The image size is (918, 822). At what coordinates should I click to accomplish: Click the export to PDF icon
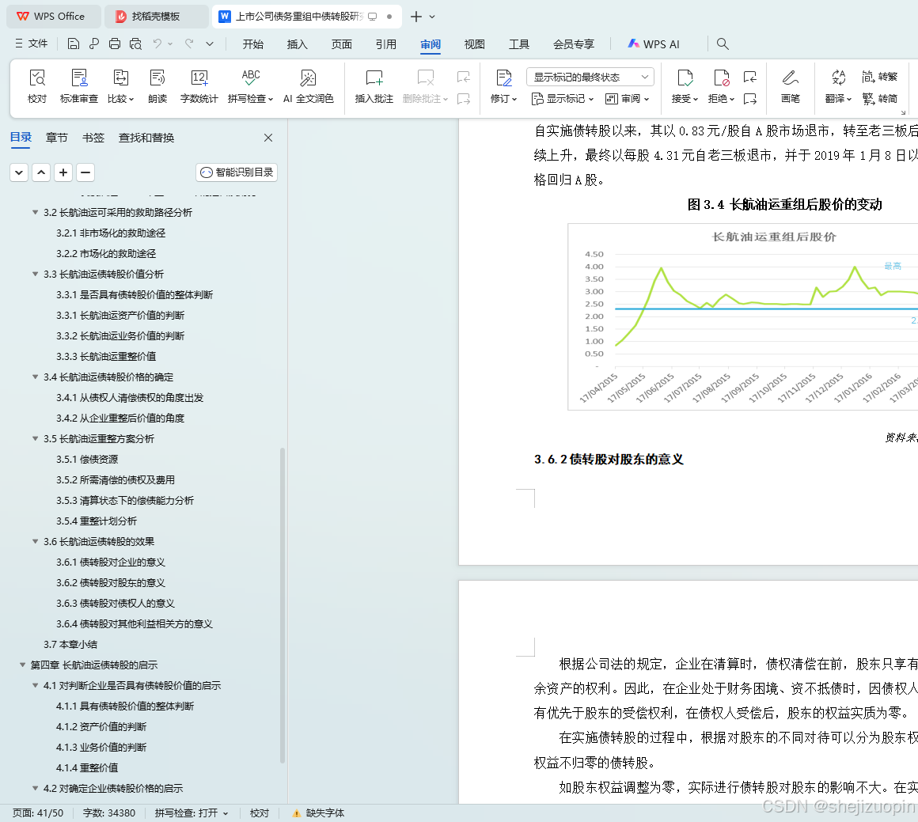(x=93, y=44)
